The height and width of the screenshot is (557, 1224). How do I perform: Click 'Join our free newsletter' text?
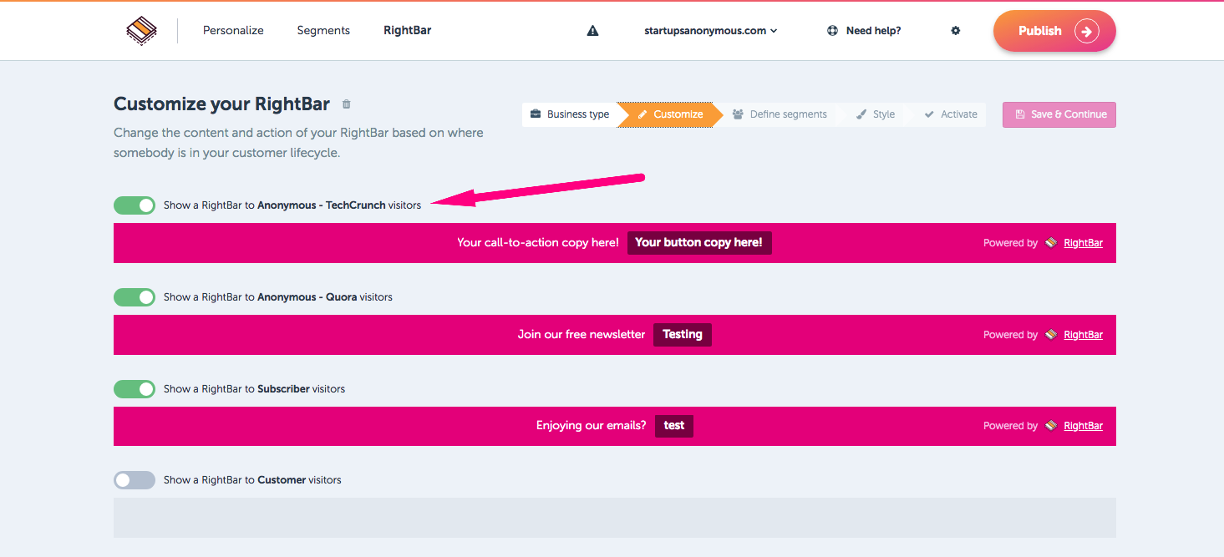coord(582,335)
